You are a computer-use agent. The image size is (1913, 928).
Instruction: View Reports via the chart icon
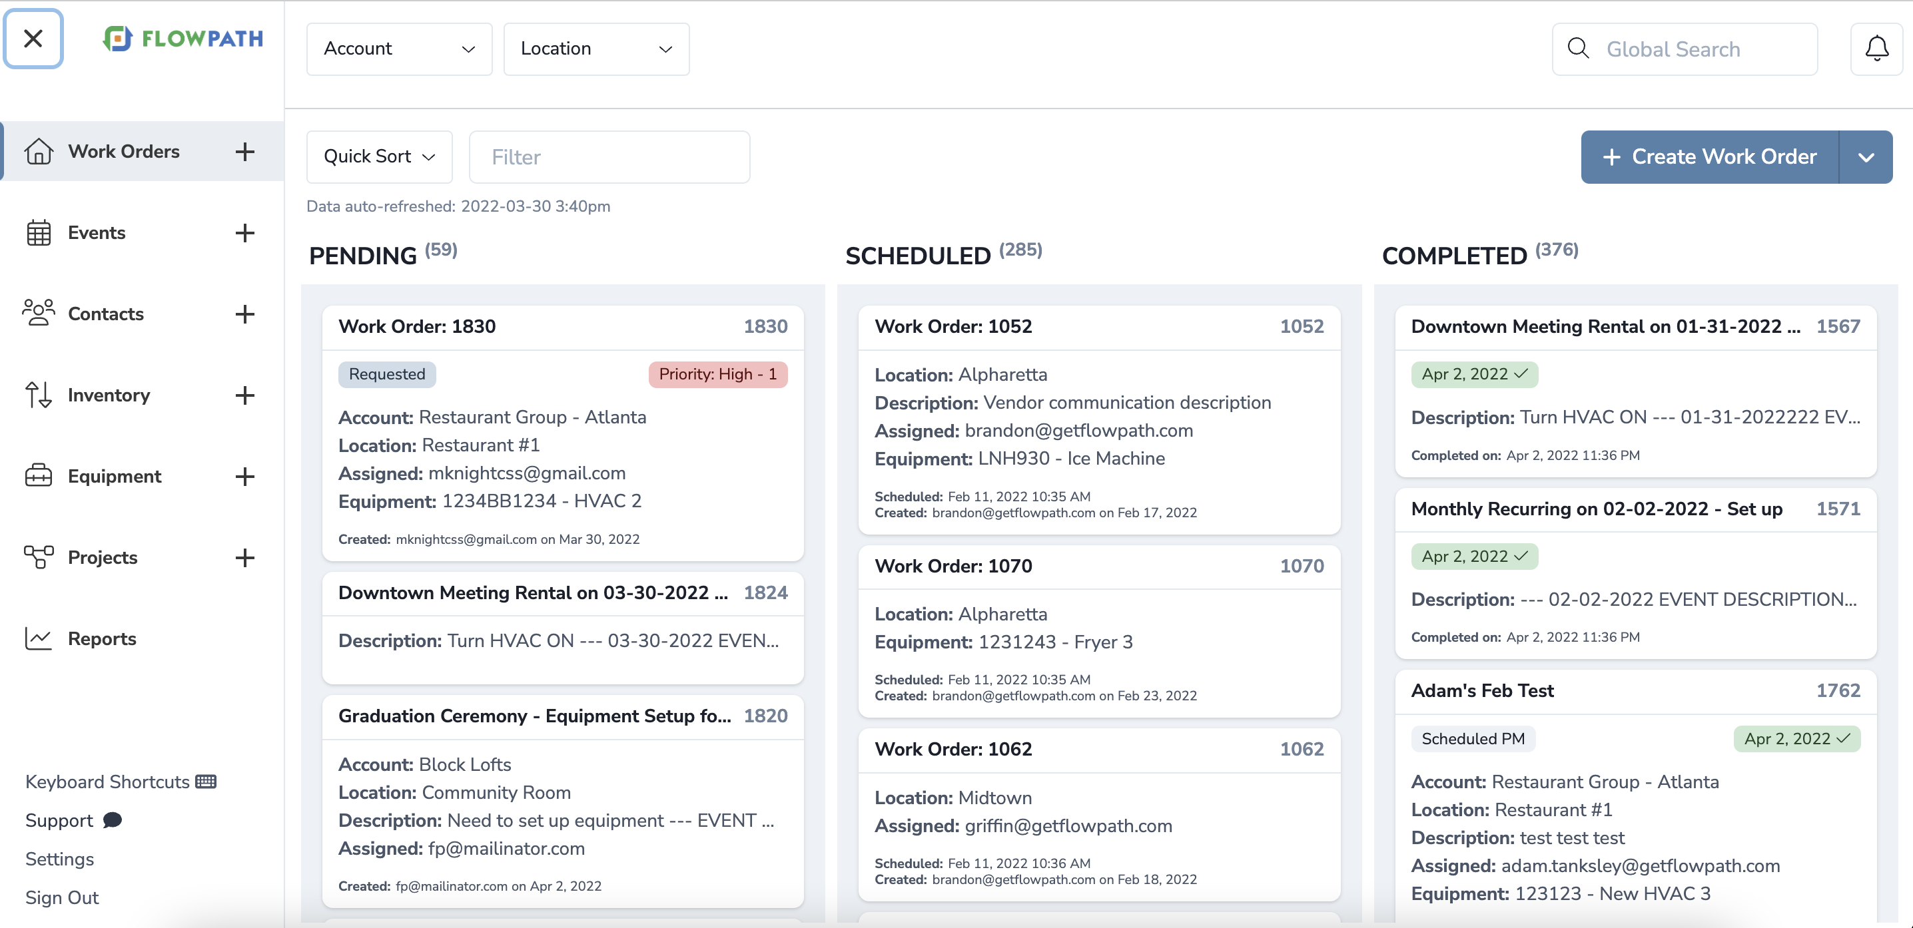tap(39, 638)
